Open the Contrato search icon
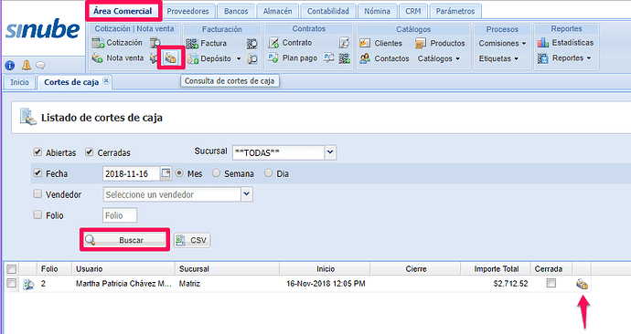 (x=344, y=43)
